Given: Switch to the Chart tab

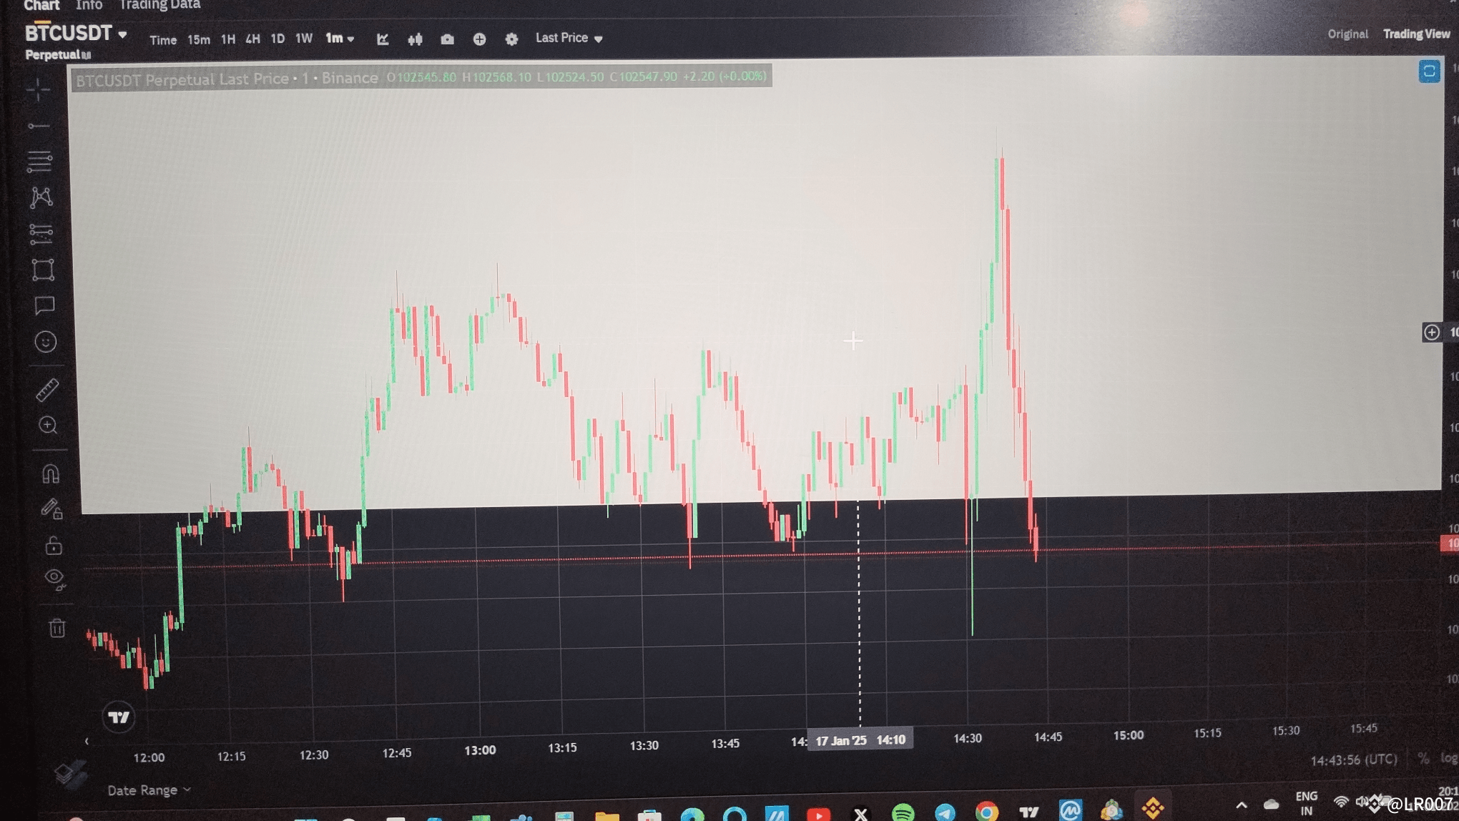Looking at the screenshot, I should pos(41,6).
